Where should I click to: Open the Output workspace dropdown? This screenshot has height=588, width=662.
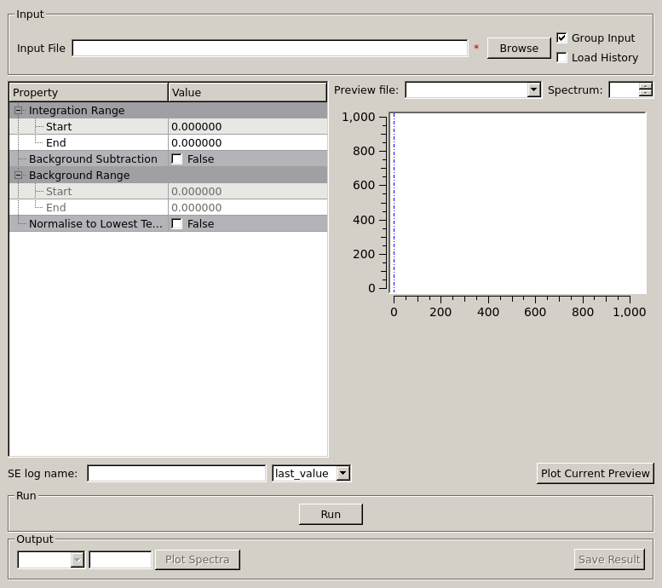click(x=77, y=560)
